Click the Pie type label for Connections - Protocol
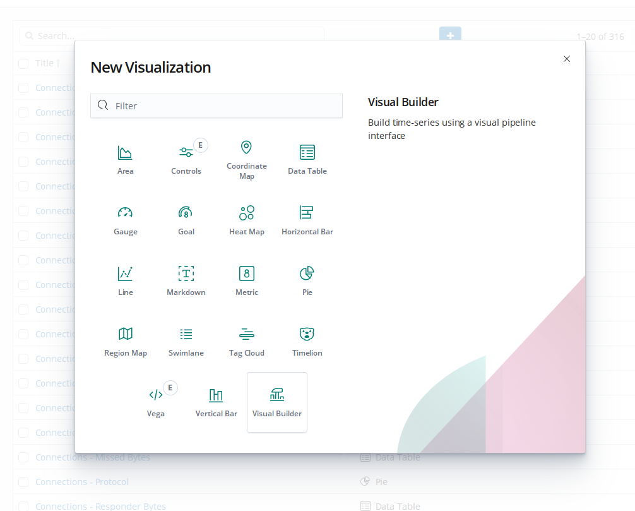The height and width of the screenshot is (511, 635). pyautogui.click(x=381, y=482)
